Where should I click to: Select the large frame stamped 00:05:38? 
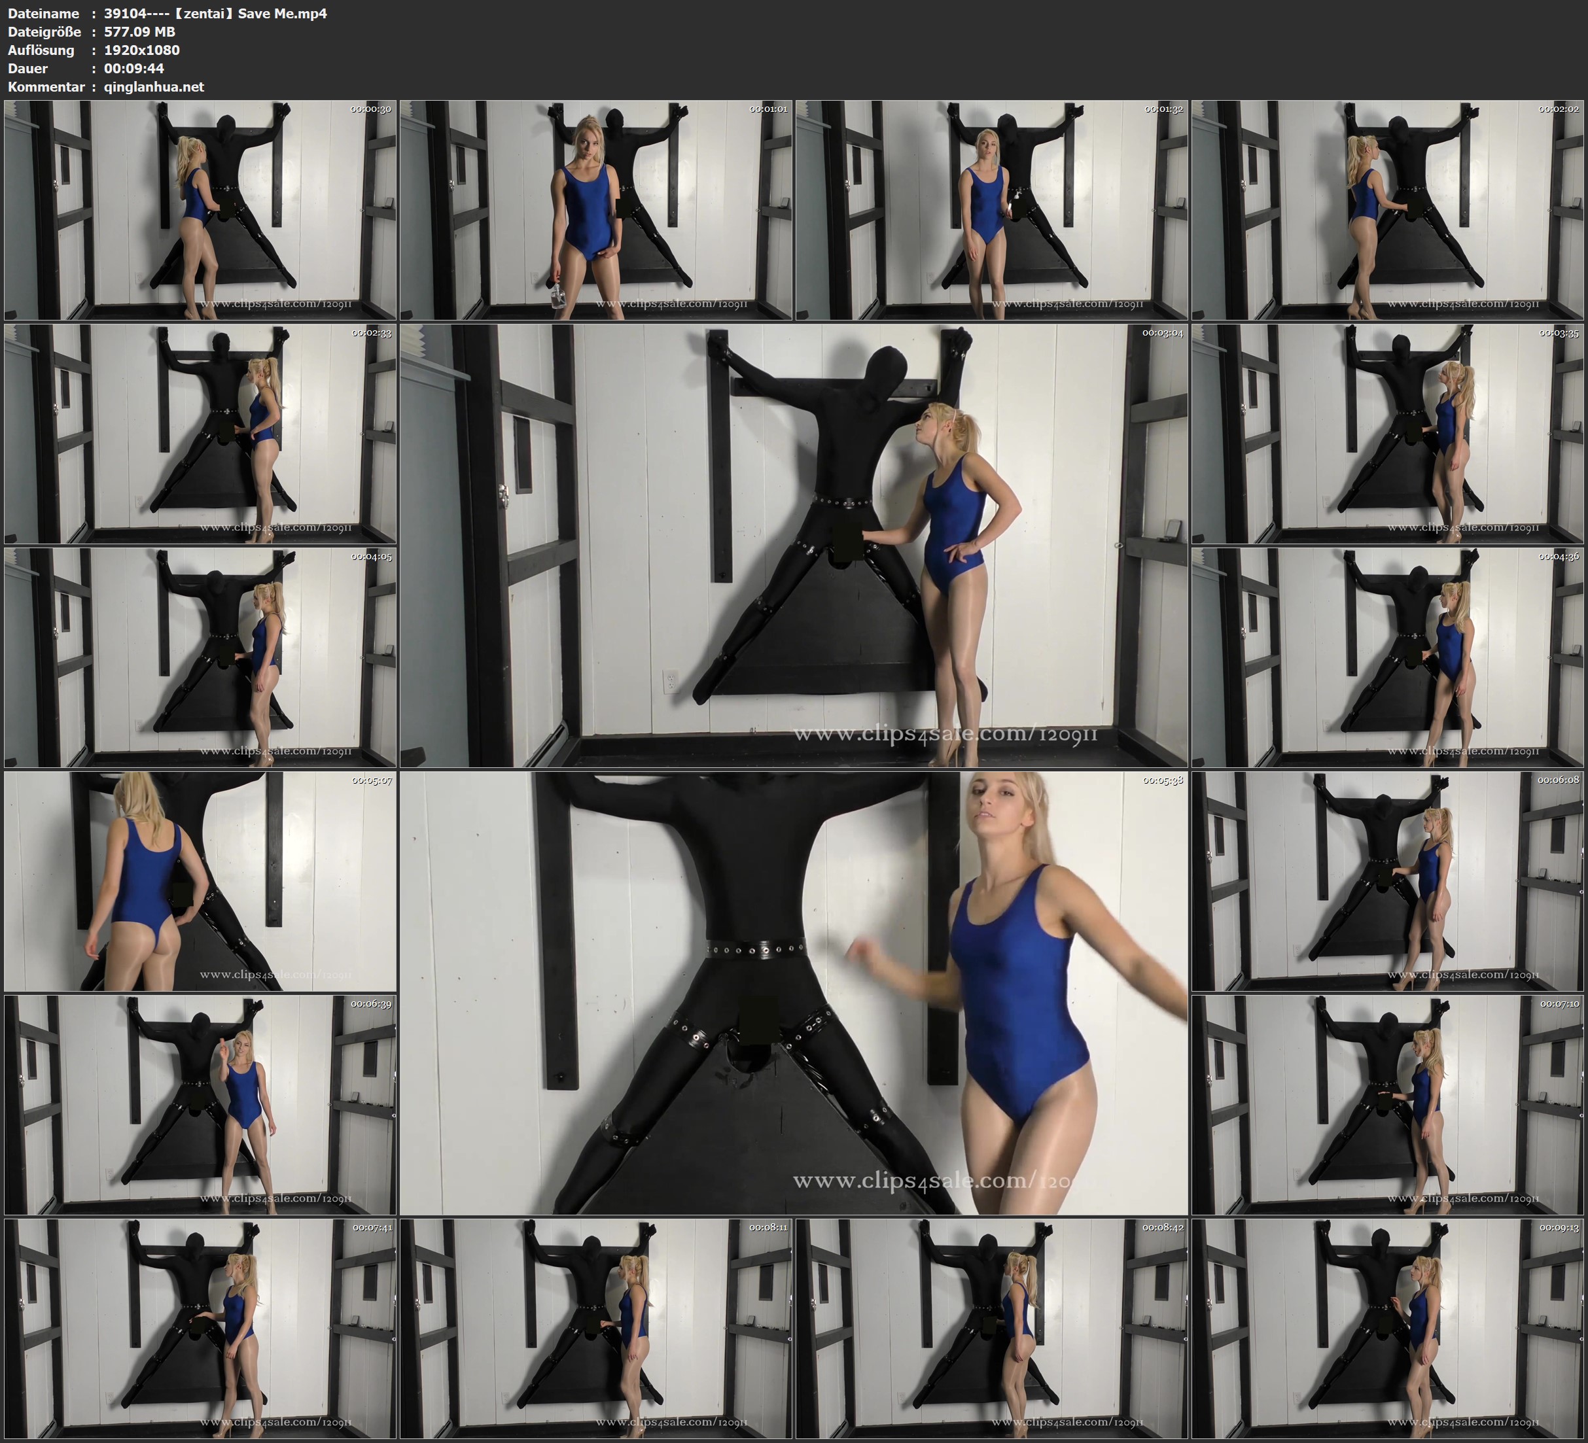coord(794,992)
